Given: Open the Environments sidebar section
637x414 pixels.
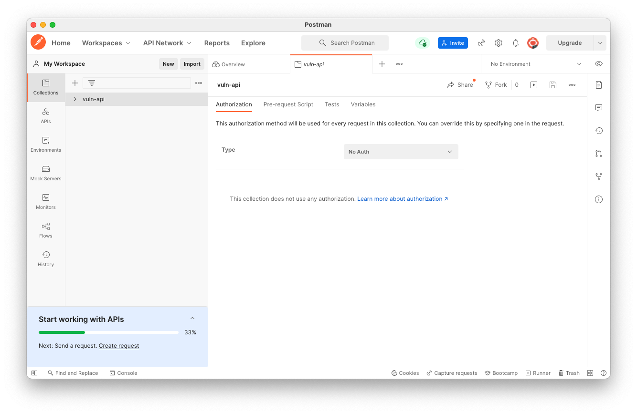Looking at the screenshot, I should 46,145.
